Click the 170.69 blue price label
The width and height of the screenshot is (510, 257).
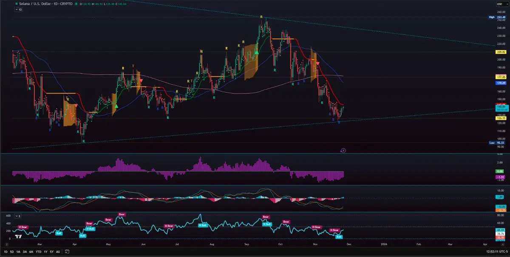[501, 83]
